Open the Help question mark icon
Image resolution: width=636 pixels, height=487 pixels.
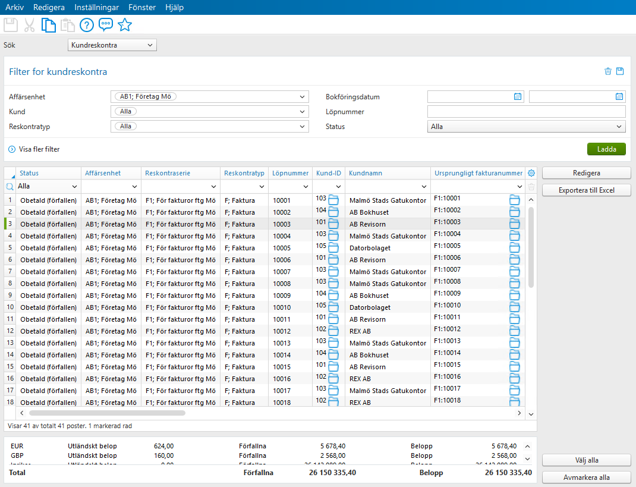click(x=87, y=25)
